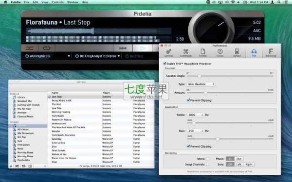Adjust the crossfeed Amount slider handle
Viewport: 292px width, 182px height.
pyautogui.click(x=205, y=93)
